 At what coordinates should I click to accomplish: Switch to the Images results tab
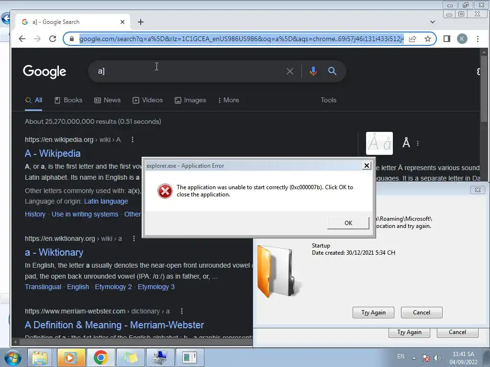[x=190, y=100]
